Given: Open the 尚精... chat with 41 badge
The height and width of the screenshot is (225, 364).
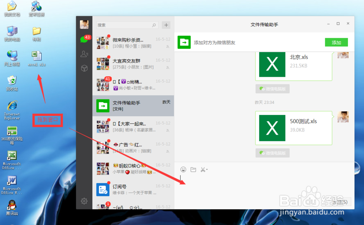Looking at the screenshot, I should pos(133,84).
